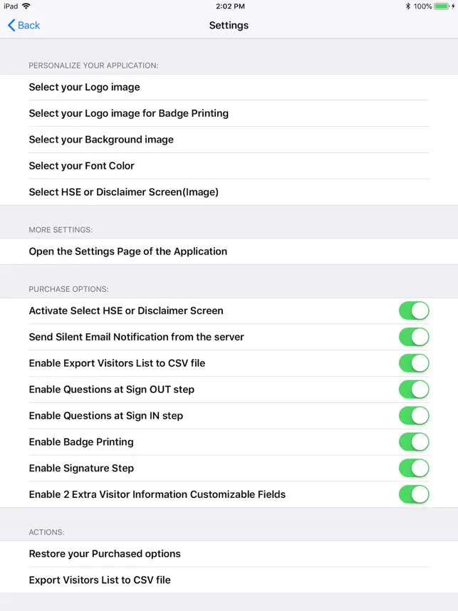458x611 pixels.
Task: Disable Activate Select HSE or Disclaimer Screen
Action: tap(414, 311)
